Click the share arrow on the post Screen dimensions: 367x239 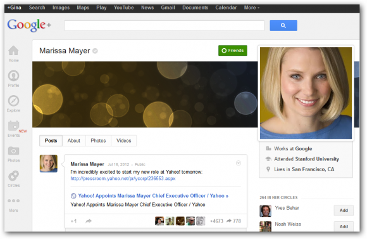point(89,221)
